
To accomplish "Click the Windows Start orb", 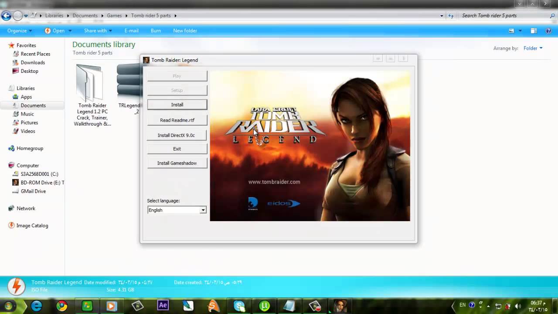I will coord(8,306).
